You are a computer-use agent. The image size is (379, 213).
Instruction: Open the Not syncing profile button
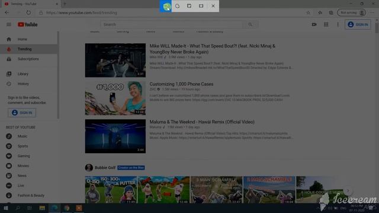351,12
